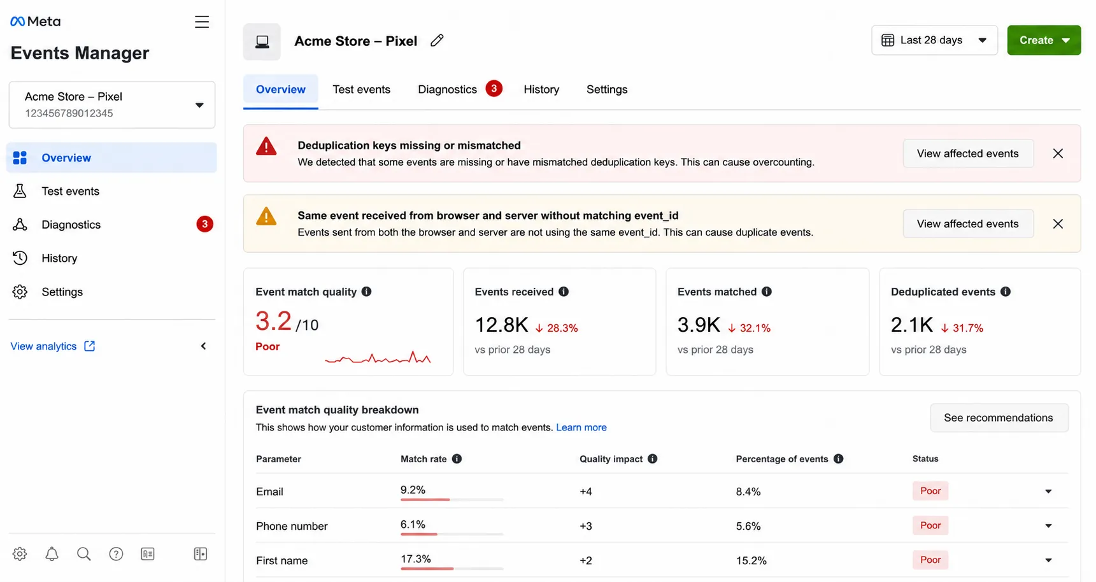Click the Poor status badge for First name
1096x582 pixels.
(x=930, y=560)
